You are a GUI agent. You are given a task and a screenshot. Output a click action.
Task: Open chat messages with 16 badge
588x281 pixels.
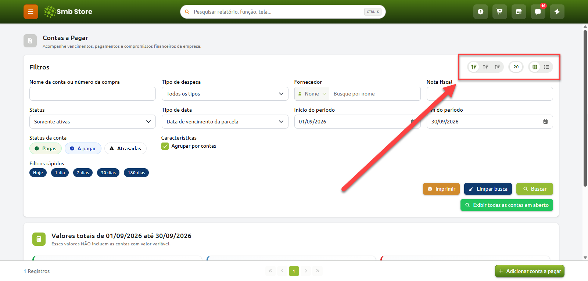(538, 12)
